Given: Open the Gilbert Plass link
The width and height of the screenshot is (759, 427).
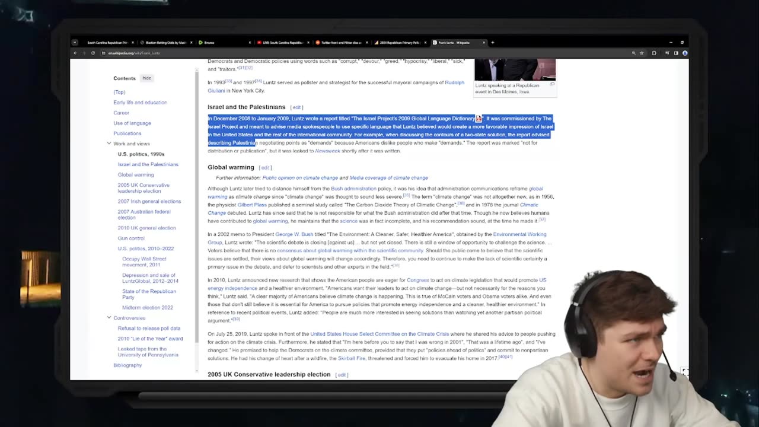Looking at the screenshot, I should pyautogui.click(x=252, y=205).
